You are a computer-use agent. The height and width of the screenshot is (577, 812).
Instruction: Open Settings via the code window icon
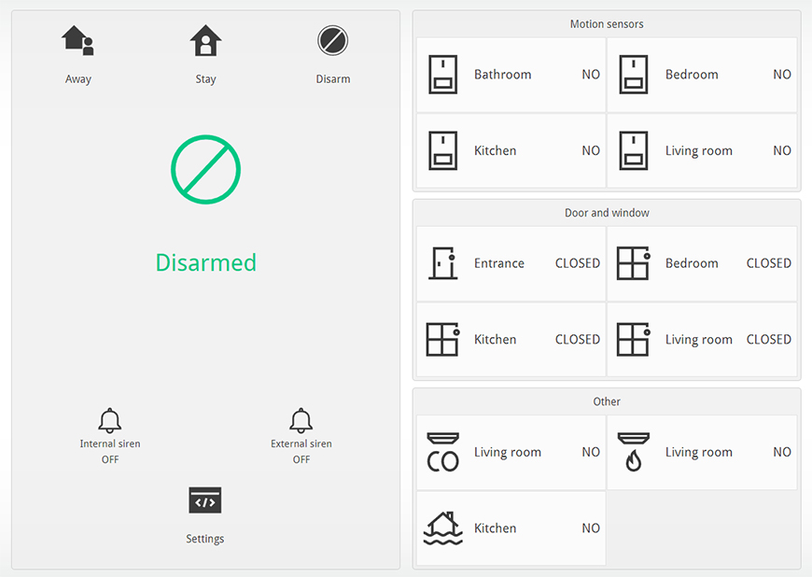tap(205, 501)
